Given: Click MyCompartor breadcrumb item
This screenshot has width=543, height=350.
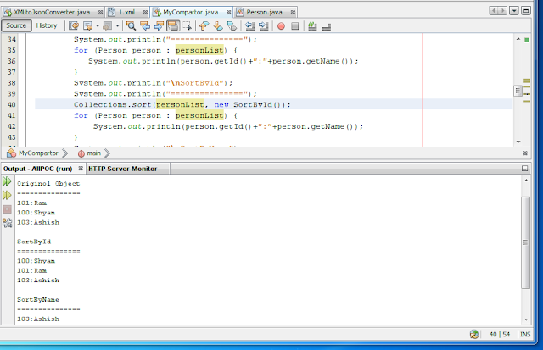Looking at the screenshot, I should pos(38,153).
